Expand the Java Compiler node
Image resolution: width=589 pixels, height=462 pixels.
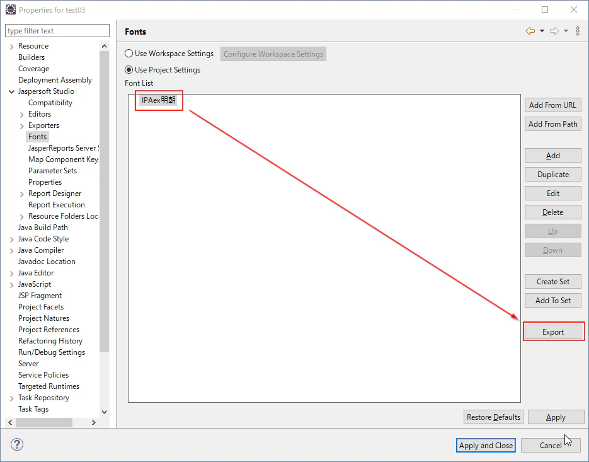tap(11, 251)
